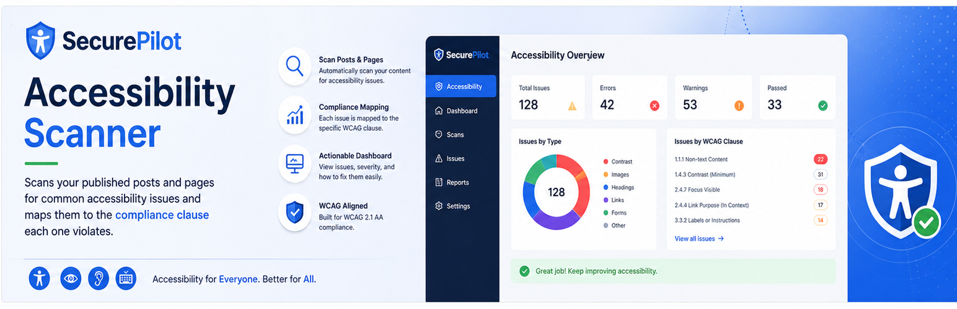Click the 1.1.1 Non-text Content row
Screen dimensions: 957x309
[751, 159]
